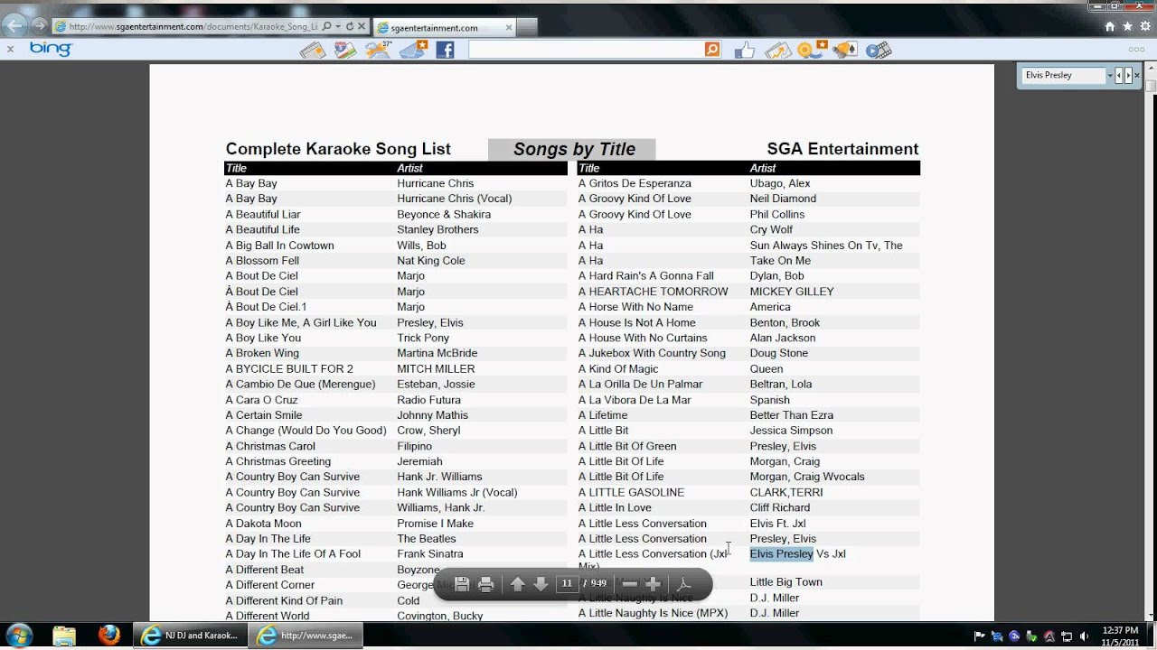Click the song A Blossom Fell
Image resolution: width=1157 pixels, height=650 pixels.
(262, 261)
